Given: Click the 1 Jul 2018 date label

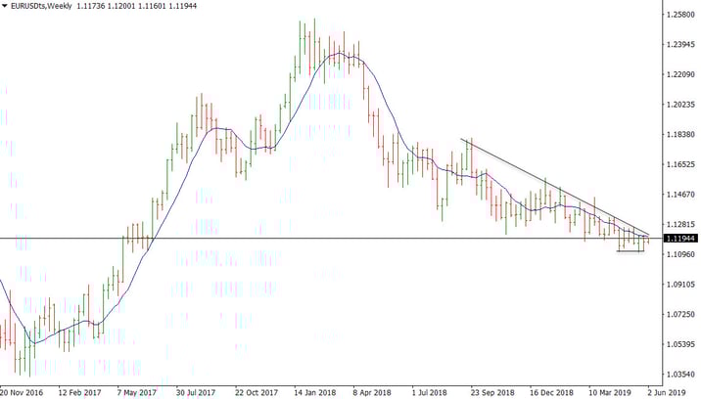Looking at the screenshot, I should click(x=429, y=393).
